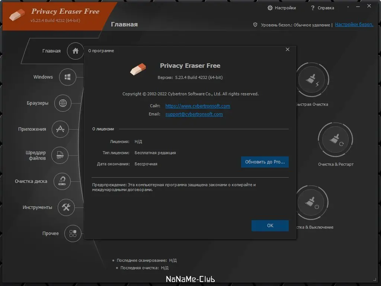The width and height of the screenshot is (381, 286).
Task: Confirm the dialog with OK
Action: click(x=270, y=226)
